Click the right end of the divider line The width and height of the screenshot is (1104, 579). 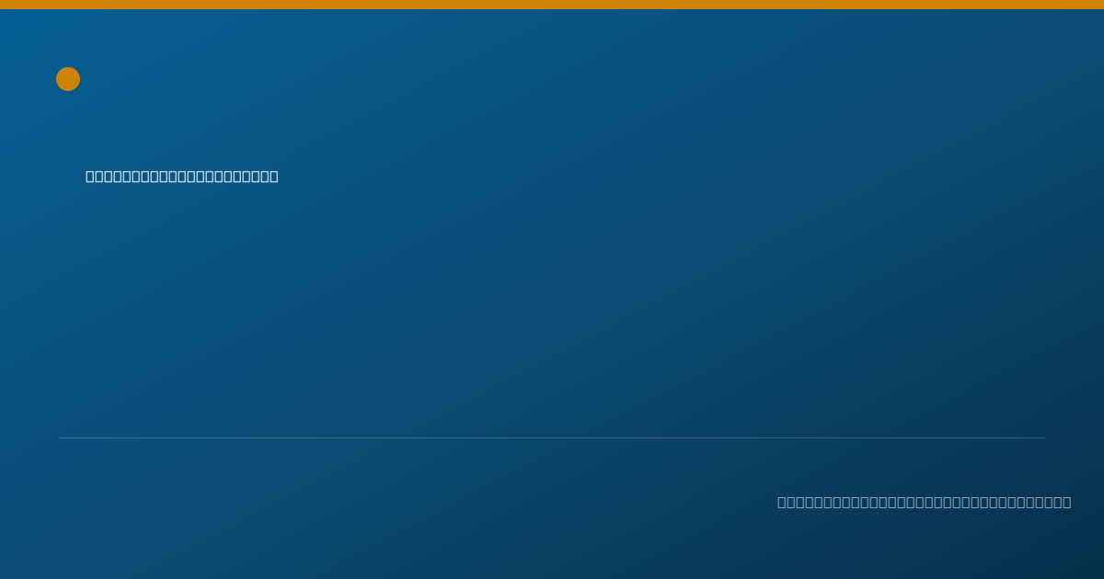coord(1043,437)
